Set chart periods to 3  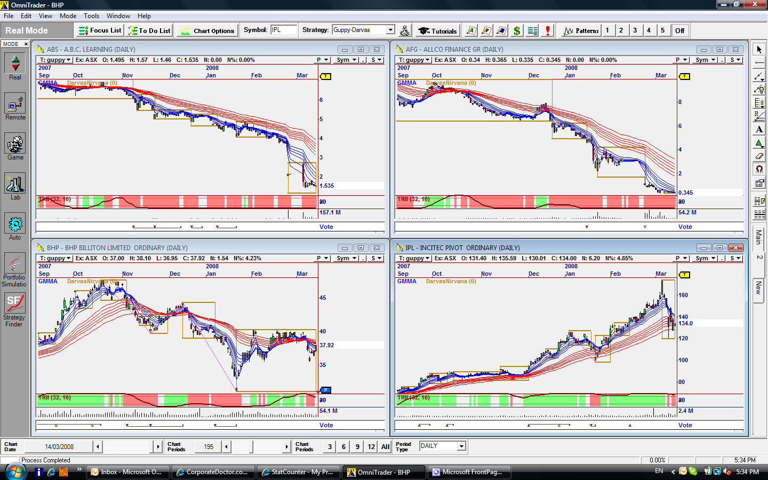point(330,446)
